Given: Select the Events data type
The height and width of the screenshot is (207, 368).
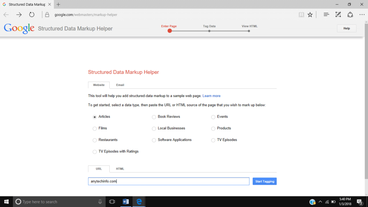Looking at the screenshot, I should [x=213, y=117].
